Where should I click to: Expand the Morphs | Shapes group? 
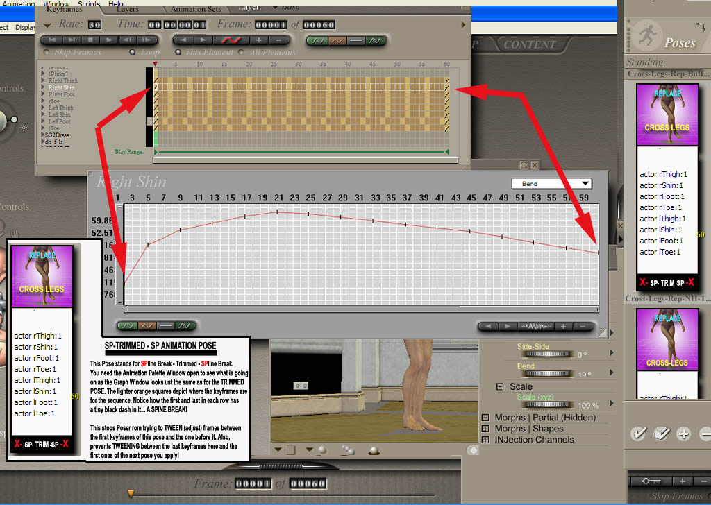[485, 429]
